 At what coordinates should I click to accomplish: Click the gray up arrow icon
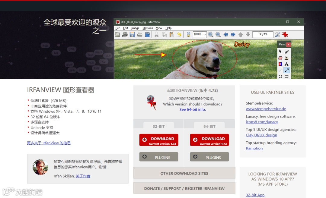click(241, 34)
